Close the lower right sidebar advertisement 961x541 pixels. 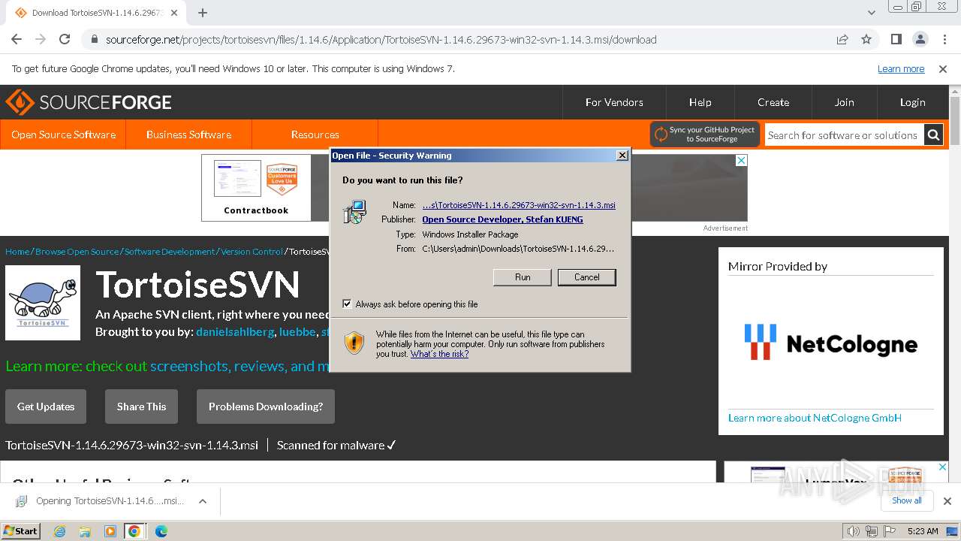pyautogui.click(x=943, y=467)
